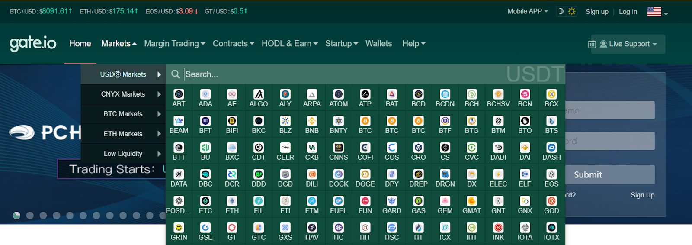
Task: Open CNYX Markets submenu
Action: 123,94
